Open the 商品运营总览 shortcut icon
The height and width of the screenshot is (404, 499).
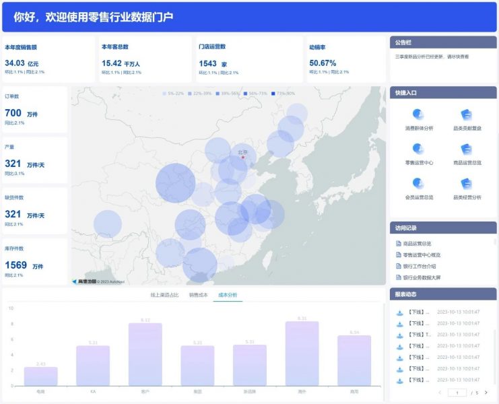467,149
